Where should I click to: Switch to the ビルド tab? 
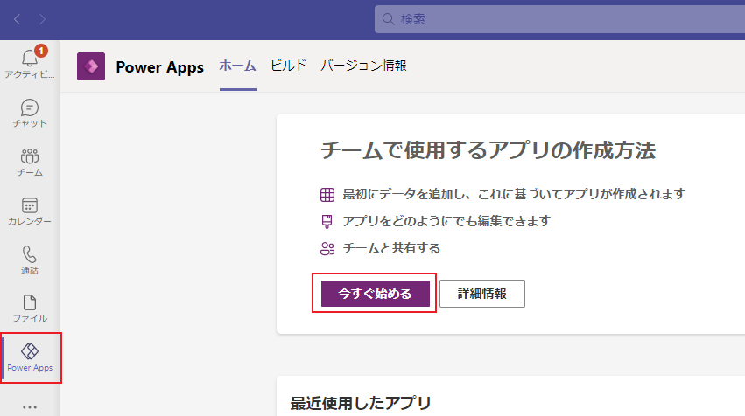288,66
